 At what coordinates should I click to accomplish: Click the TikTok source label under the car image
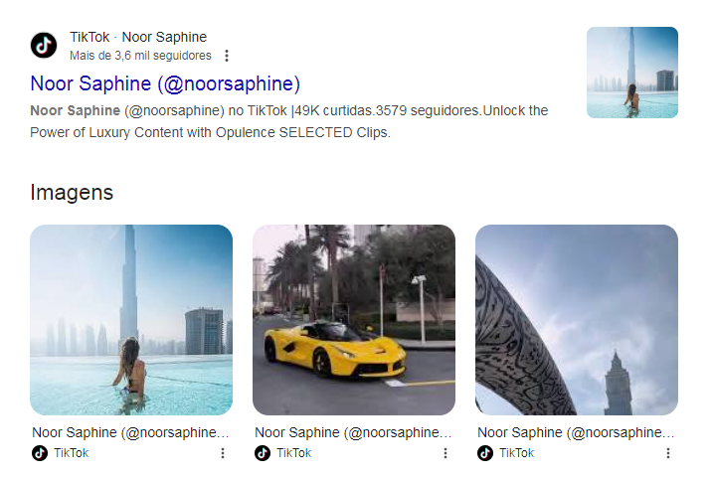[293, 453]
